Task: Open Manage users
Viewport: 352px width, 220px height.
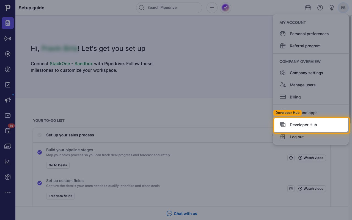Action: coord(311,85)
